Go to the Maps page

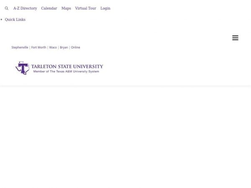[x=66, y=8]
